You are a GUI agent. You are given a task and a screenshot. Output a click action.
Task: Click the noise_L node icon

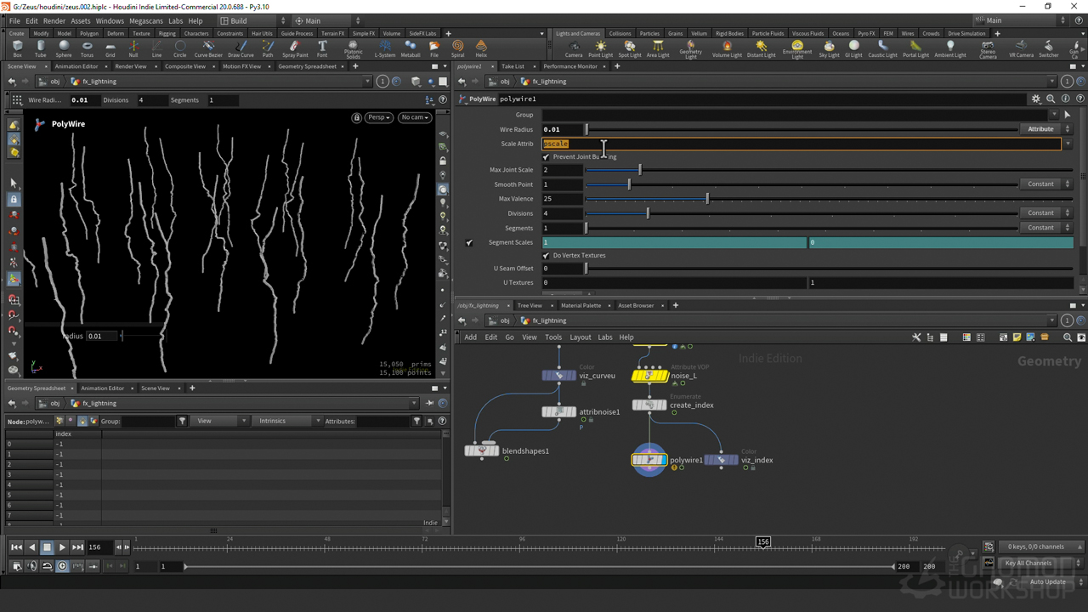tap(649, 376)
